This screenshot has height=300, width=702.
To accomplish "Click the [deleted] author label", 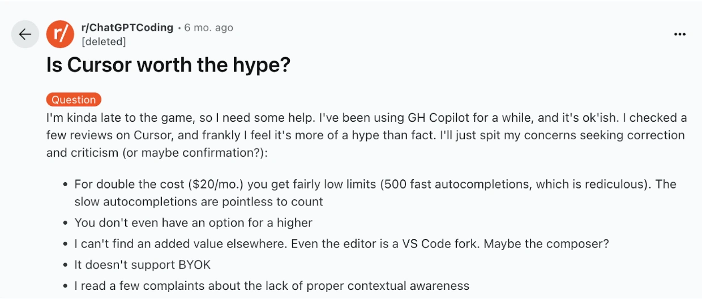I will [104, 41].
